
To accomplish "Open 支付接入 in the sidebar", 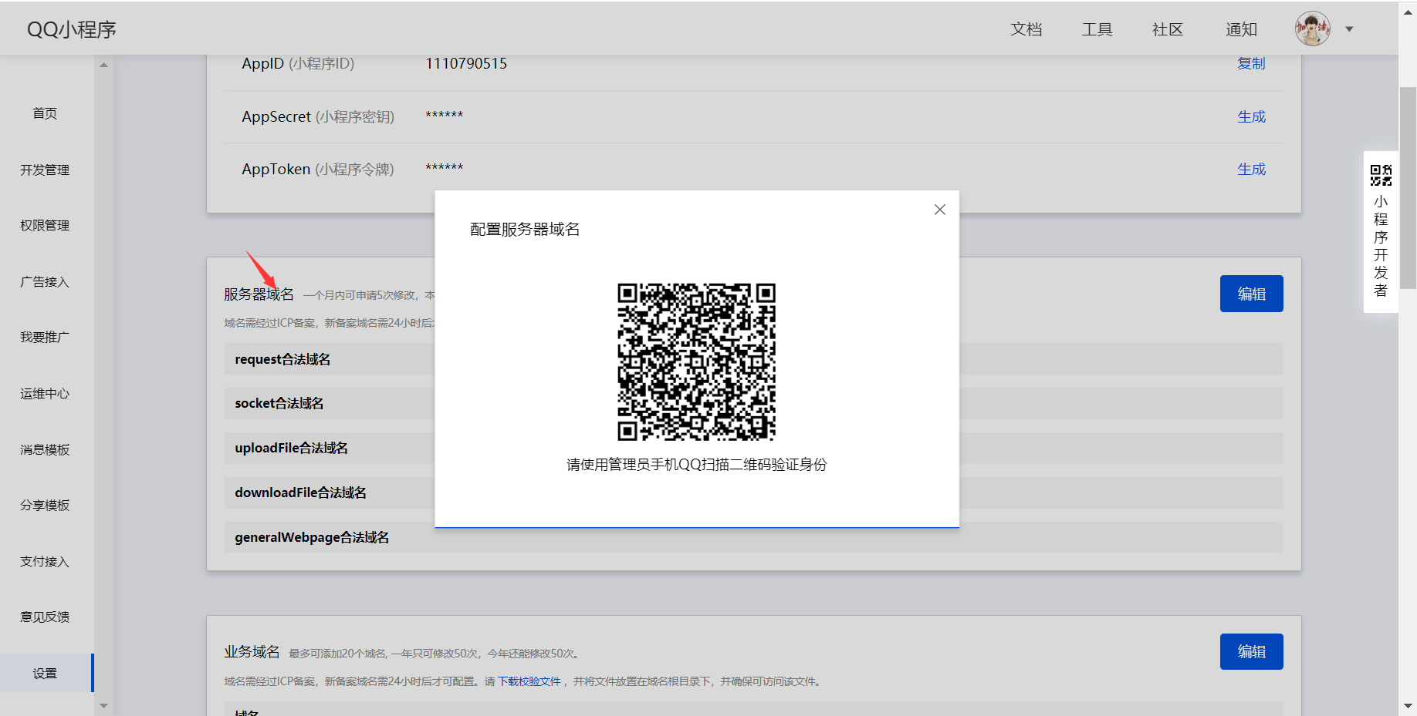I will point(45,561).
